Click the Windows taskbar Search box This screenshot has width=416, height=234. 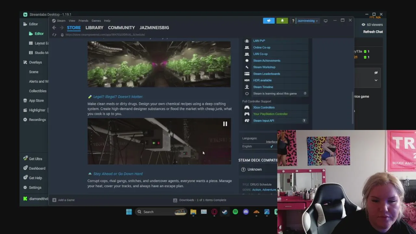click(161, 212)
